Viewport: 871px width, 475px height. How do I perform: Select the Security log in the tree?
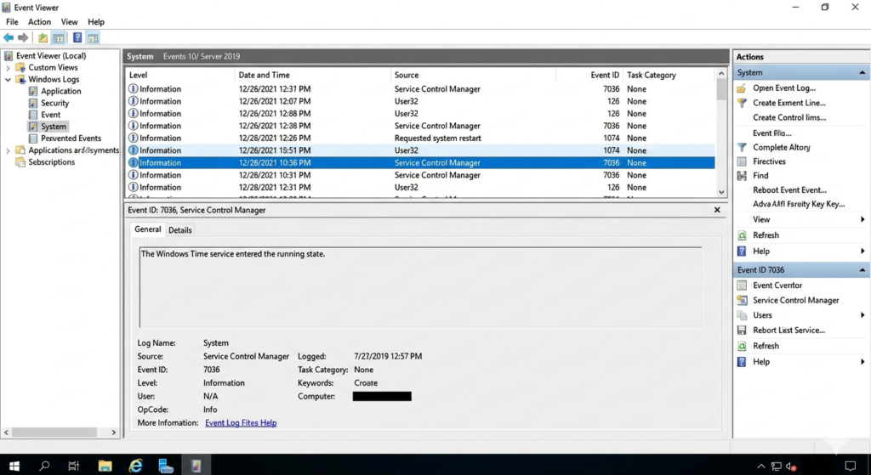pyautogui.click(x=54, y=103)
